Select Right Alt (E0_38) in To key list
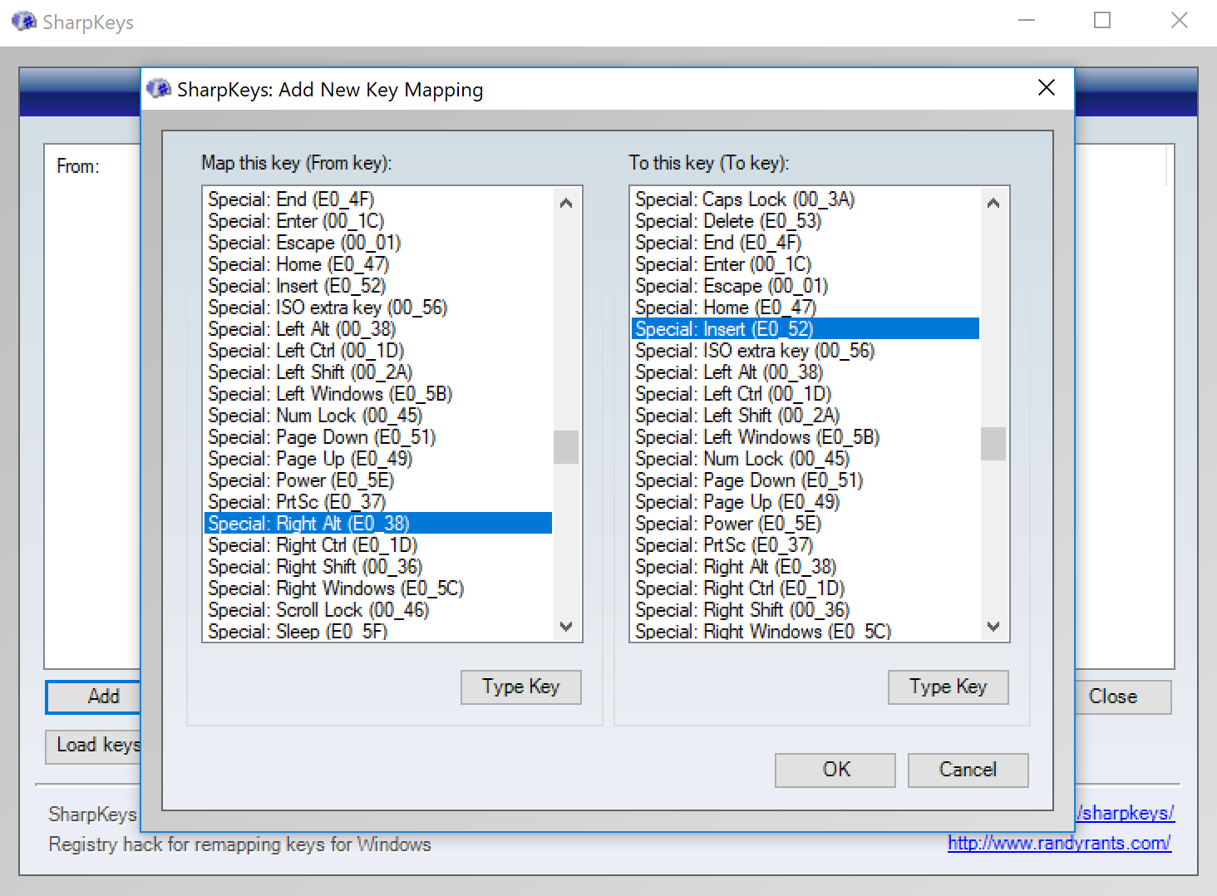This screenshot has width=1217, height=896. (x=806, y=567)
